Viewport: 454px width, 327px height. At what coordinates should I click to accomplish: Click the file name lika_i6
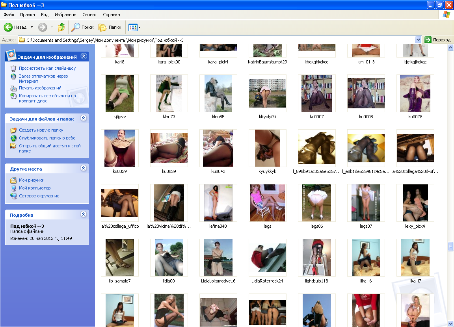coord(366,281)
